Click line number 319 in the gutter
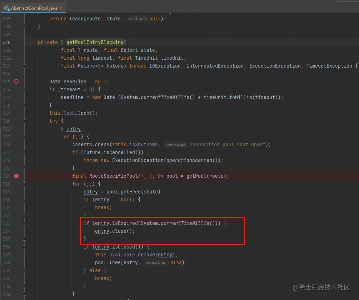Image resolution: width=359 pixels, height=300 pixels. (7, 113)
